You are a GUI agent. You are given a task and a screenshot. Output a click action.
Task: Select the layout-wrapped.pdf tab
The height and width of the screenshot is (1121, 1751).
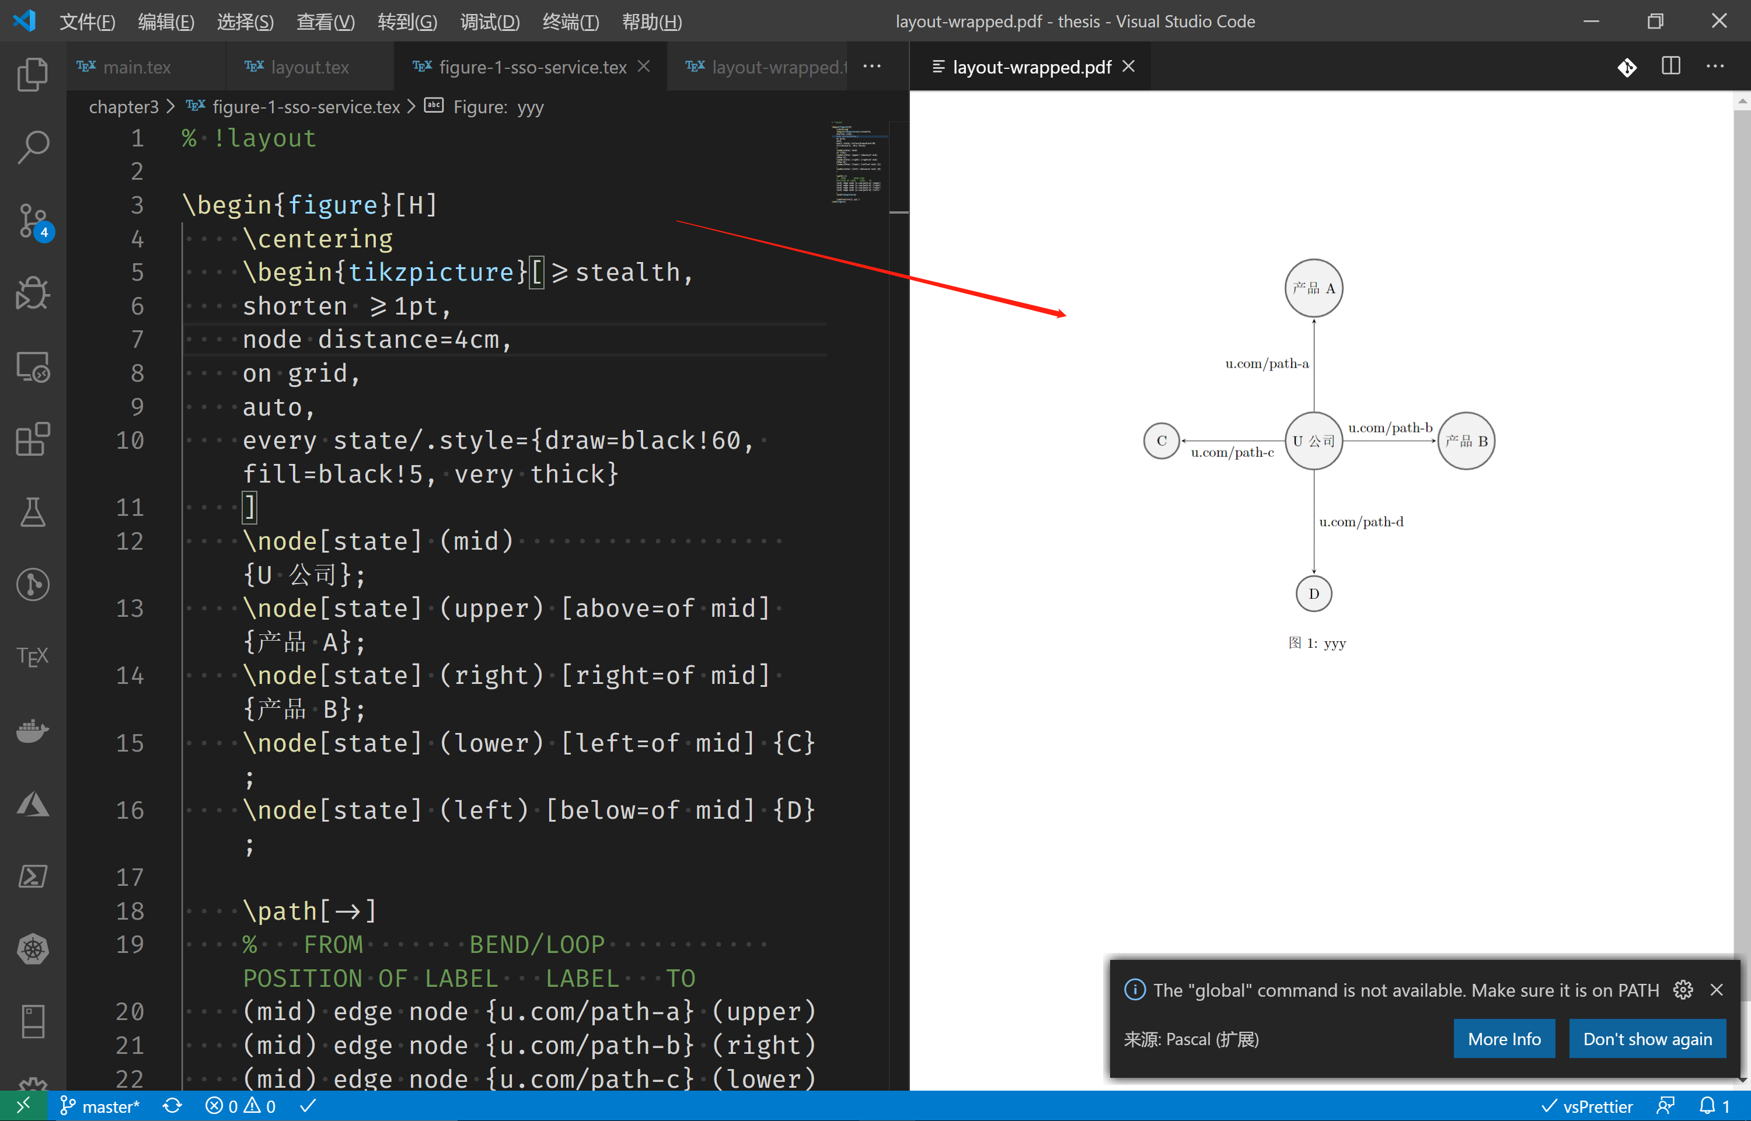point(1030,67)
